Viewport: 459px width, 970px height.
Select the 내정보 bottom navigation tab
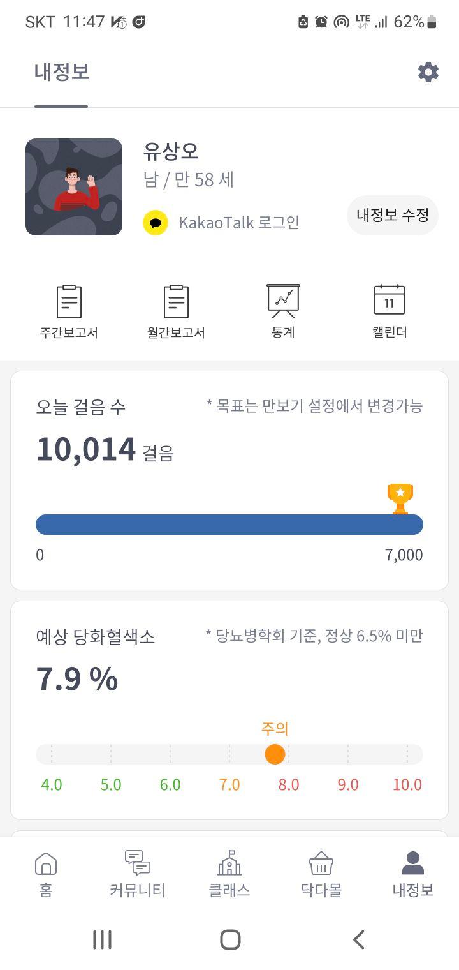pos(413,874)
